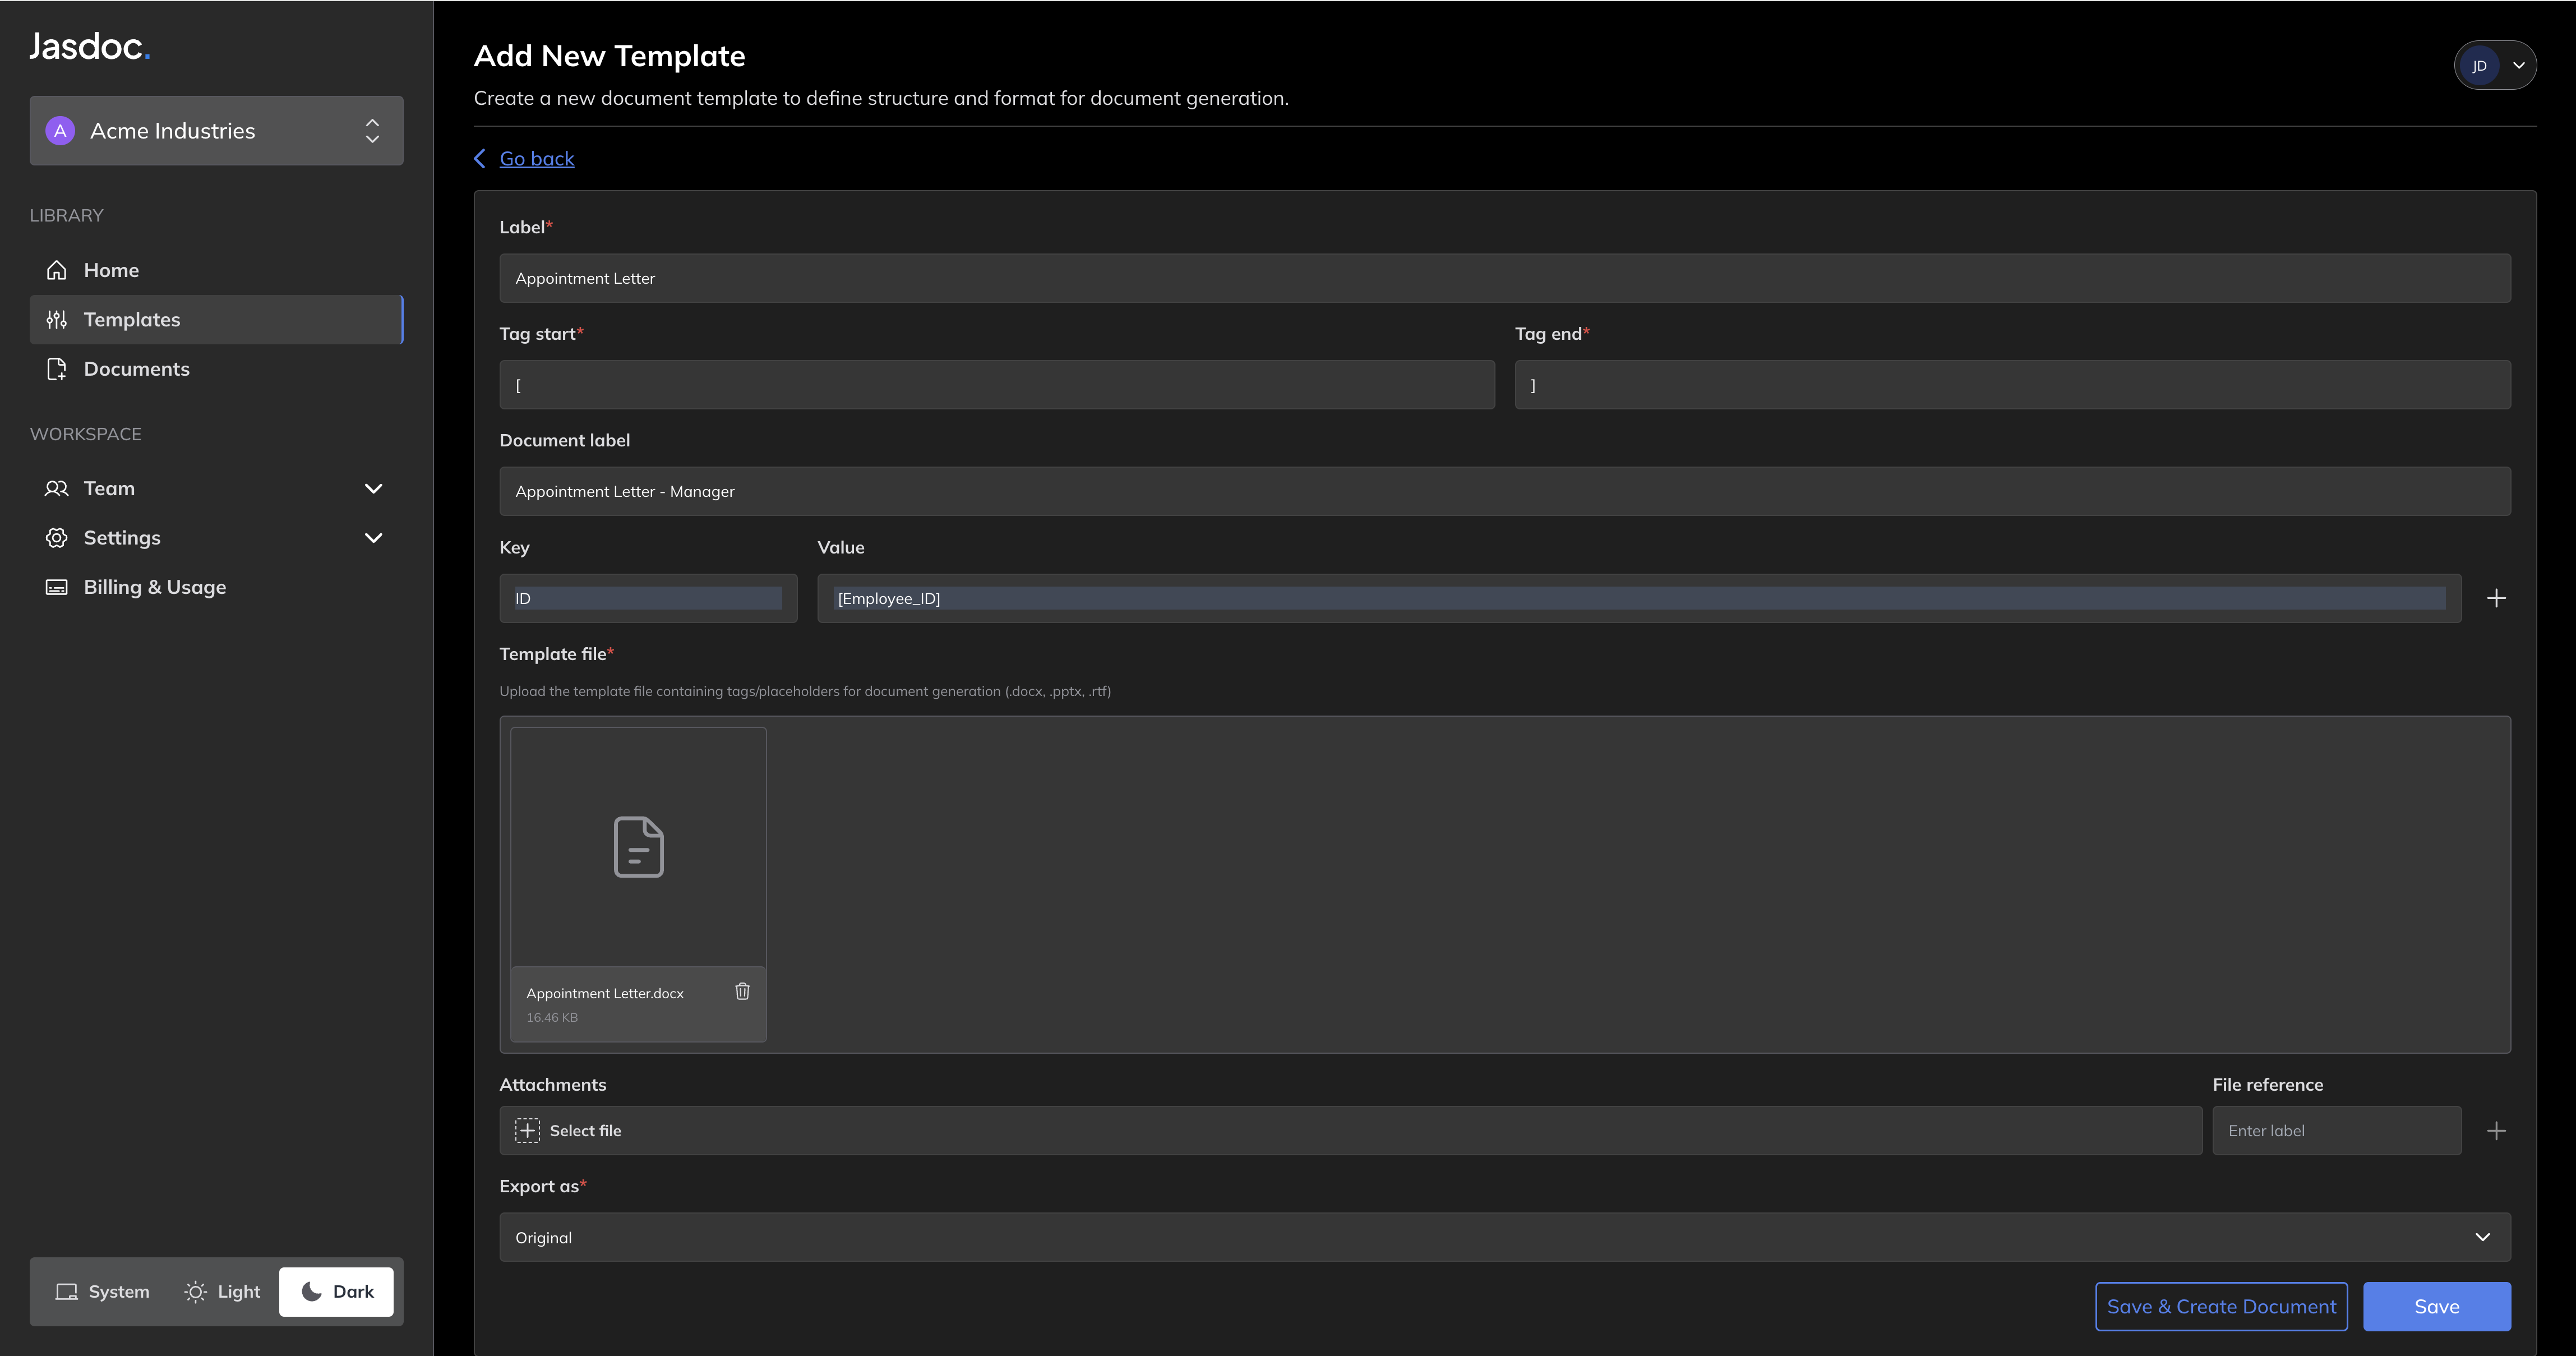Click the Go back arrow icon

(480, 159)
